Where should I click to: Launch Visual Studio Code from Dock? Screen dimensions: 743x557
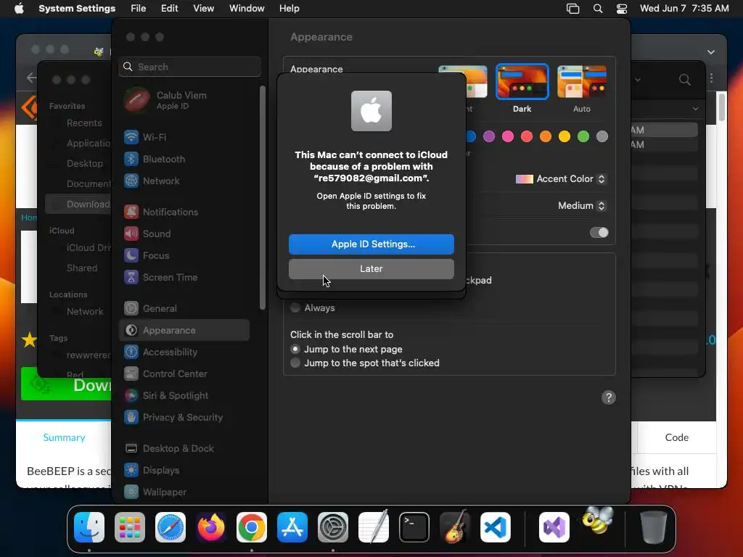point(495,527)
